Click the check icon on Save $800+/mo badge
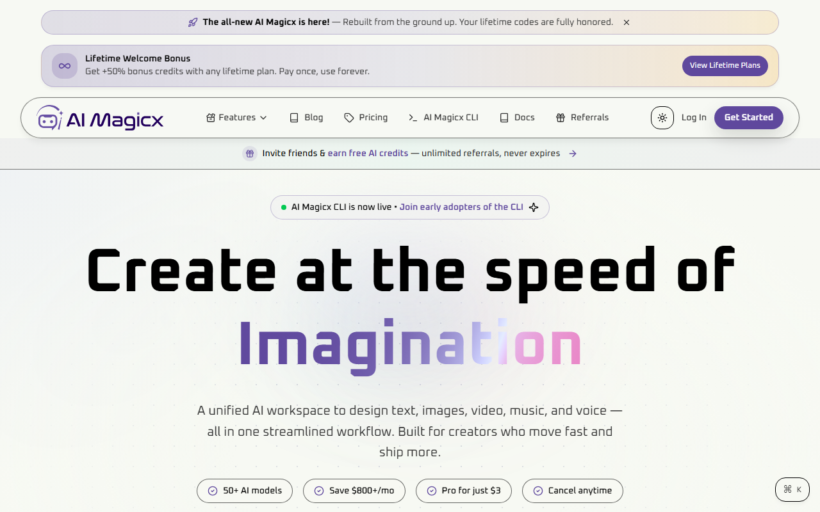This screenshot has width=820, height=512. tap(319, 491)
